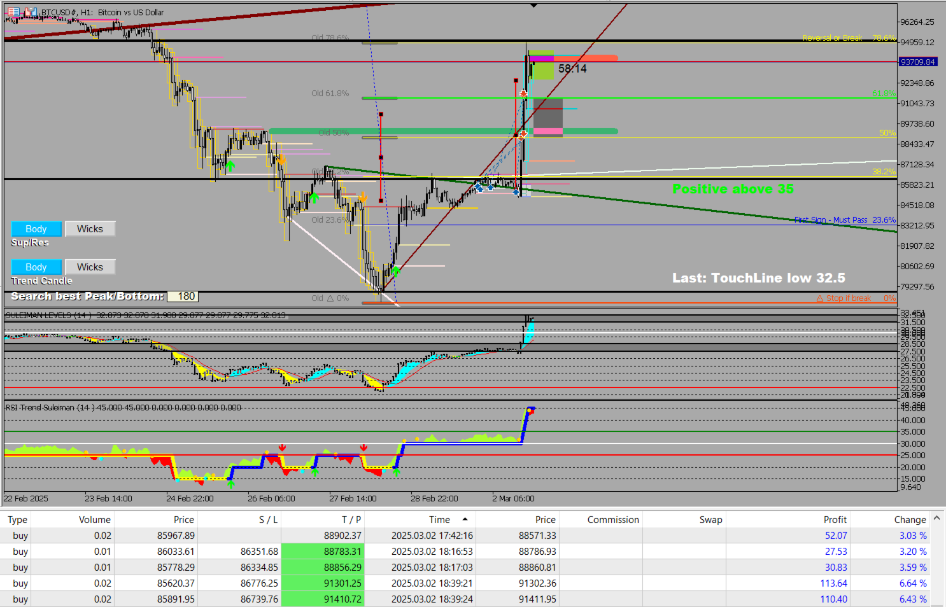Click the 113.64 profit value

click(833, 583)
